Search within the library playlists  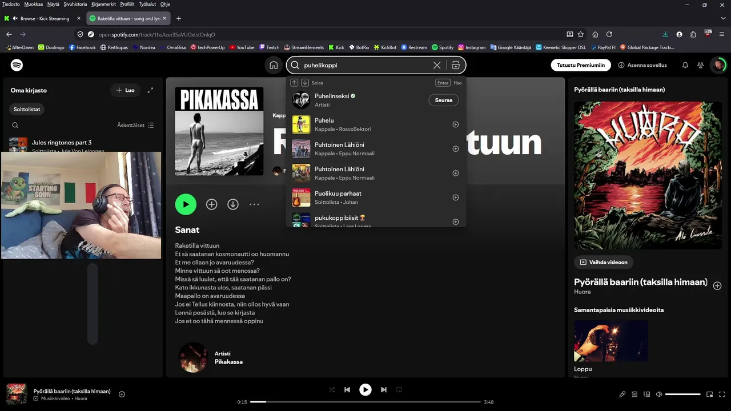15,125
